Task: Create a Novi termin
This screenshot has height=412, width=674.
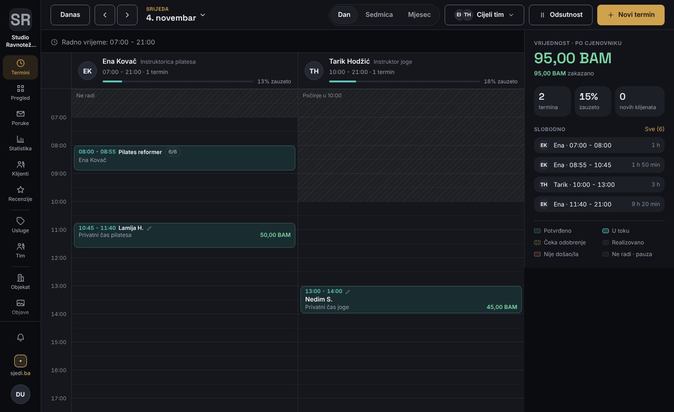Action: [x=631, y=15]
